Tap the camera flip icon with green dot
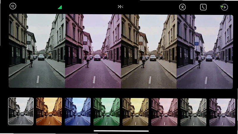238x134 pixels. pos(224,7)
